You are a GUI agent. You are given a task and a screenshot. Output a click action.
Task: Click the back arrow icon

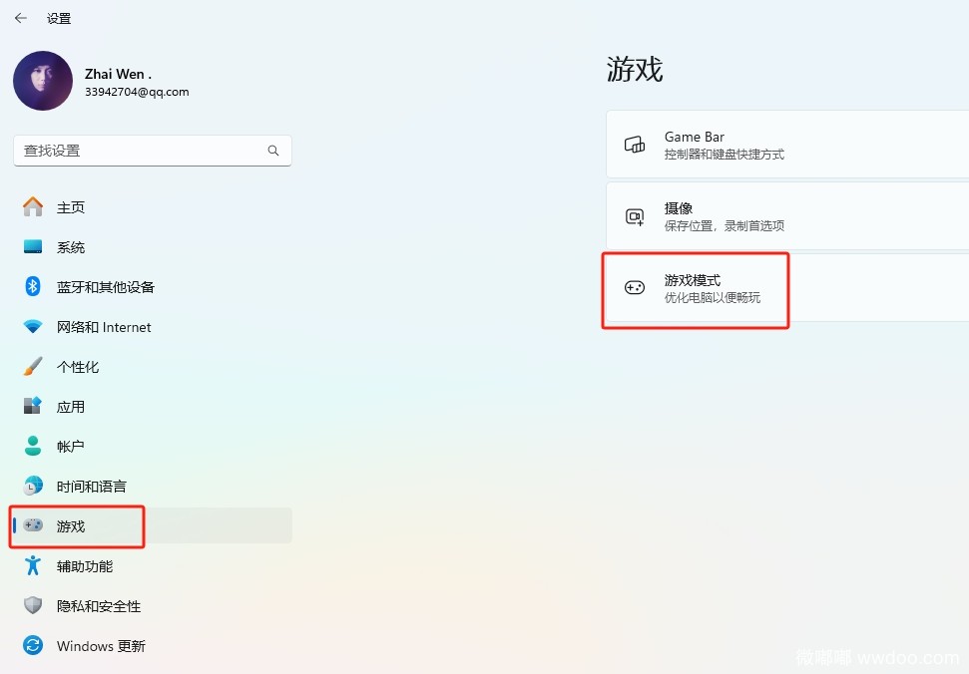coord(21,18)
